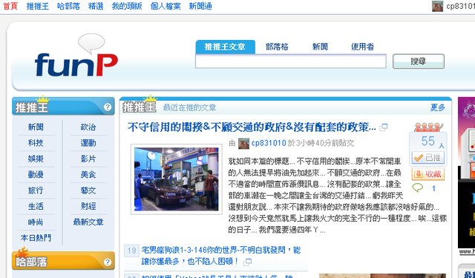Image resolution: width=475 pixels, height=278 pixels.
Task: Click the 搜尋 button
Action: tap(419, 62)
